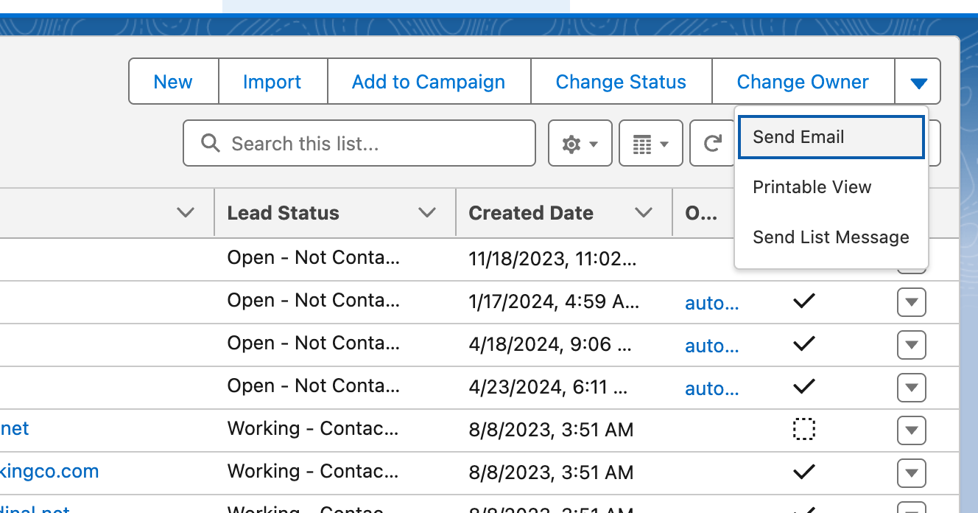
Task: Click the New lead button
Action: [x=173, y=82]
